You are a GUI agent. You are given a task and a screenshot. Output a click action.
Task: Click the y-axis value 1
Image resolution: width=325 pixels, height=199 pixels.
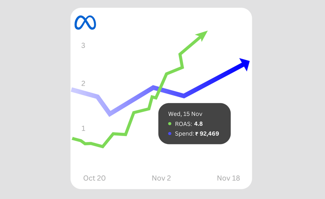pyautogui.click(x=83, y=128)
